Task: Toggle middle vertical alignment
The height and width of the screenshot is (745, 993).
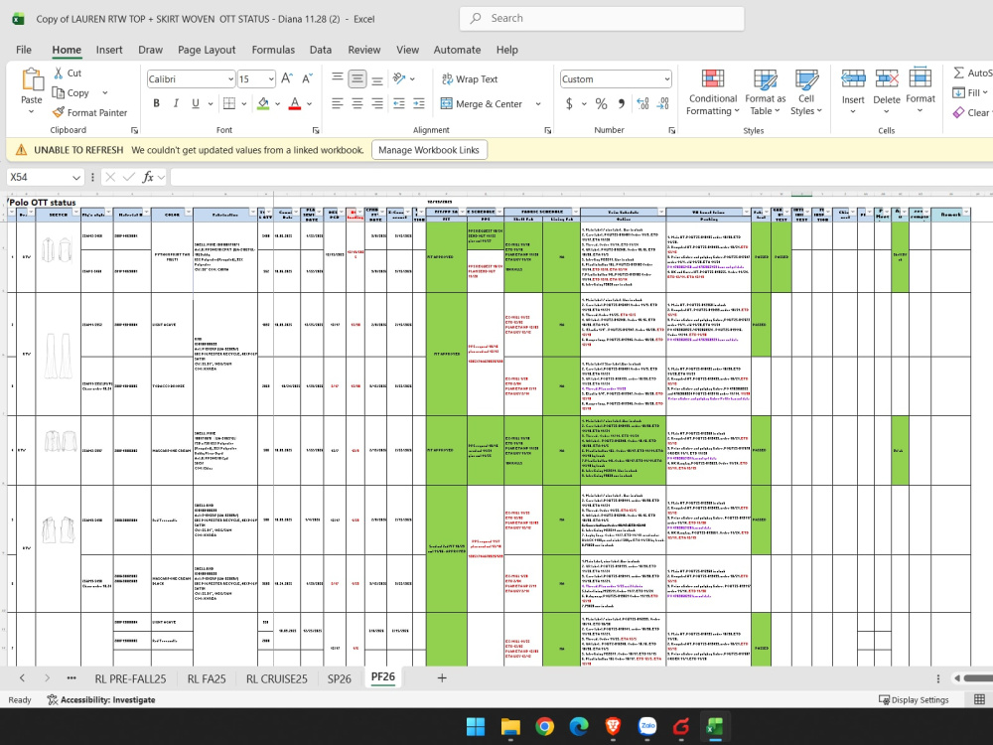Action: coord(357,78)
